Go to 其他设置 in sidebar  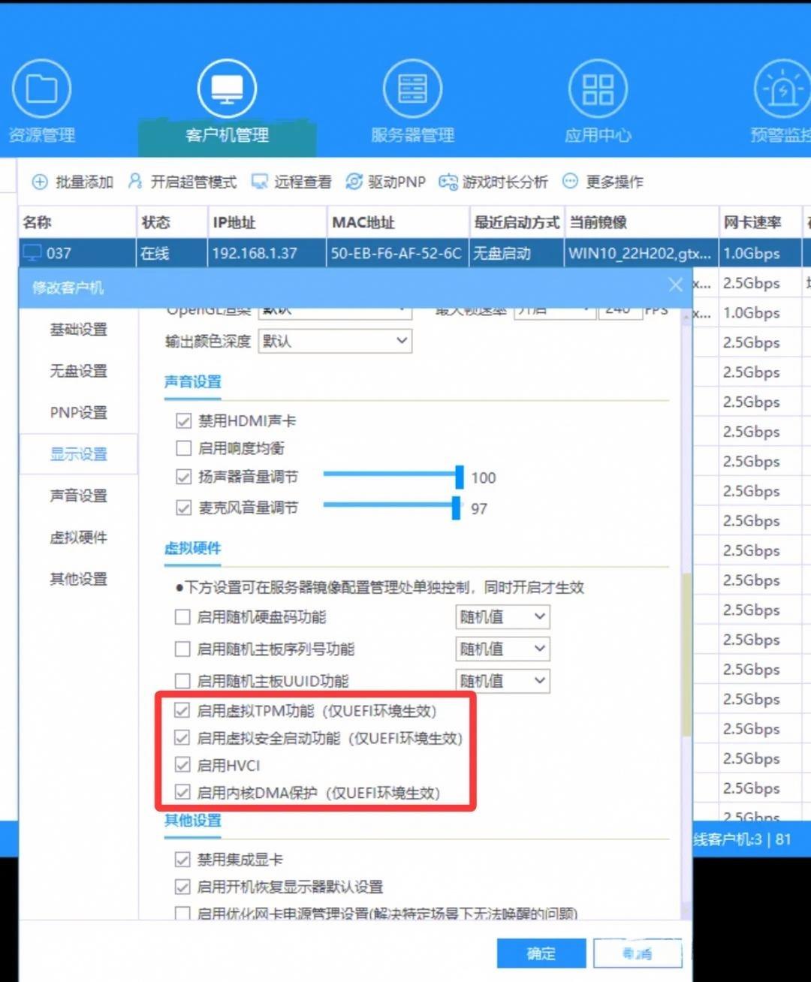pos(79,579)
